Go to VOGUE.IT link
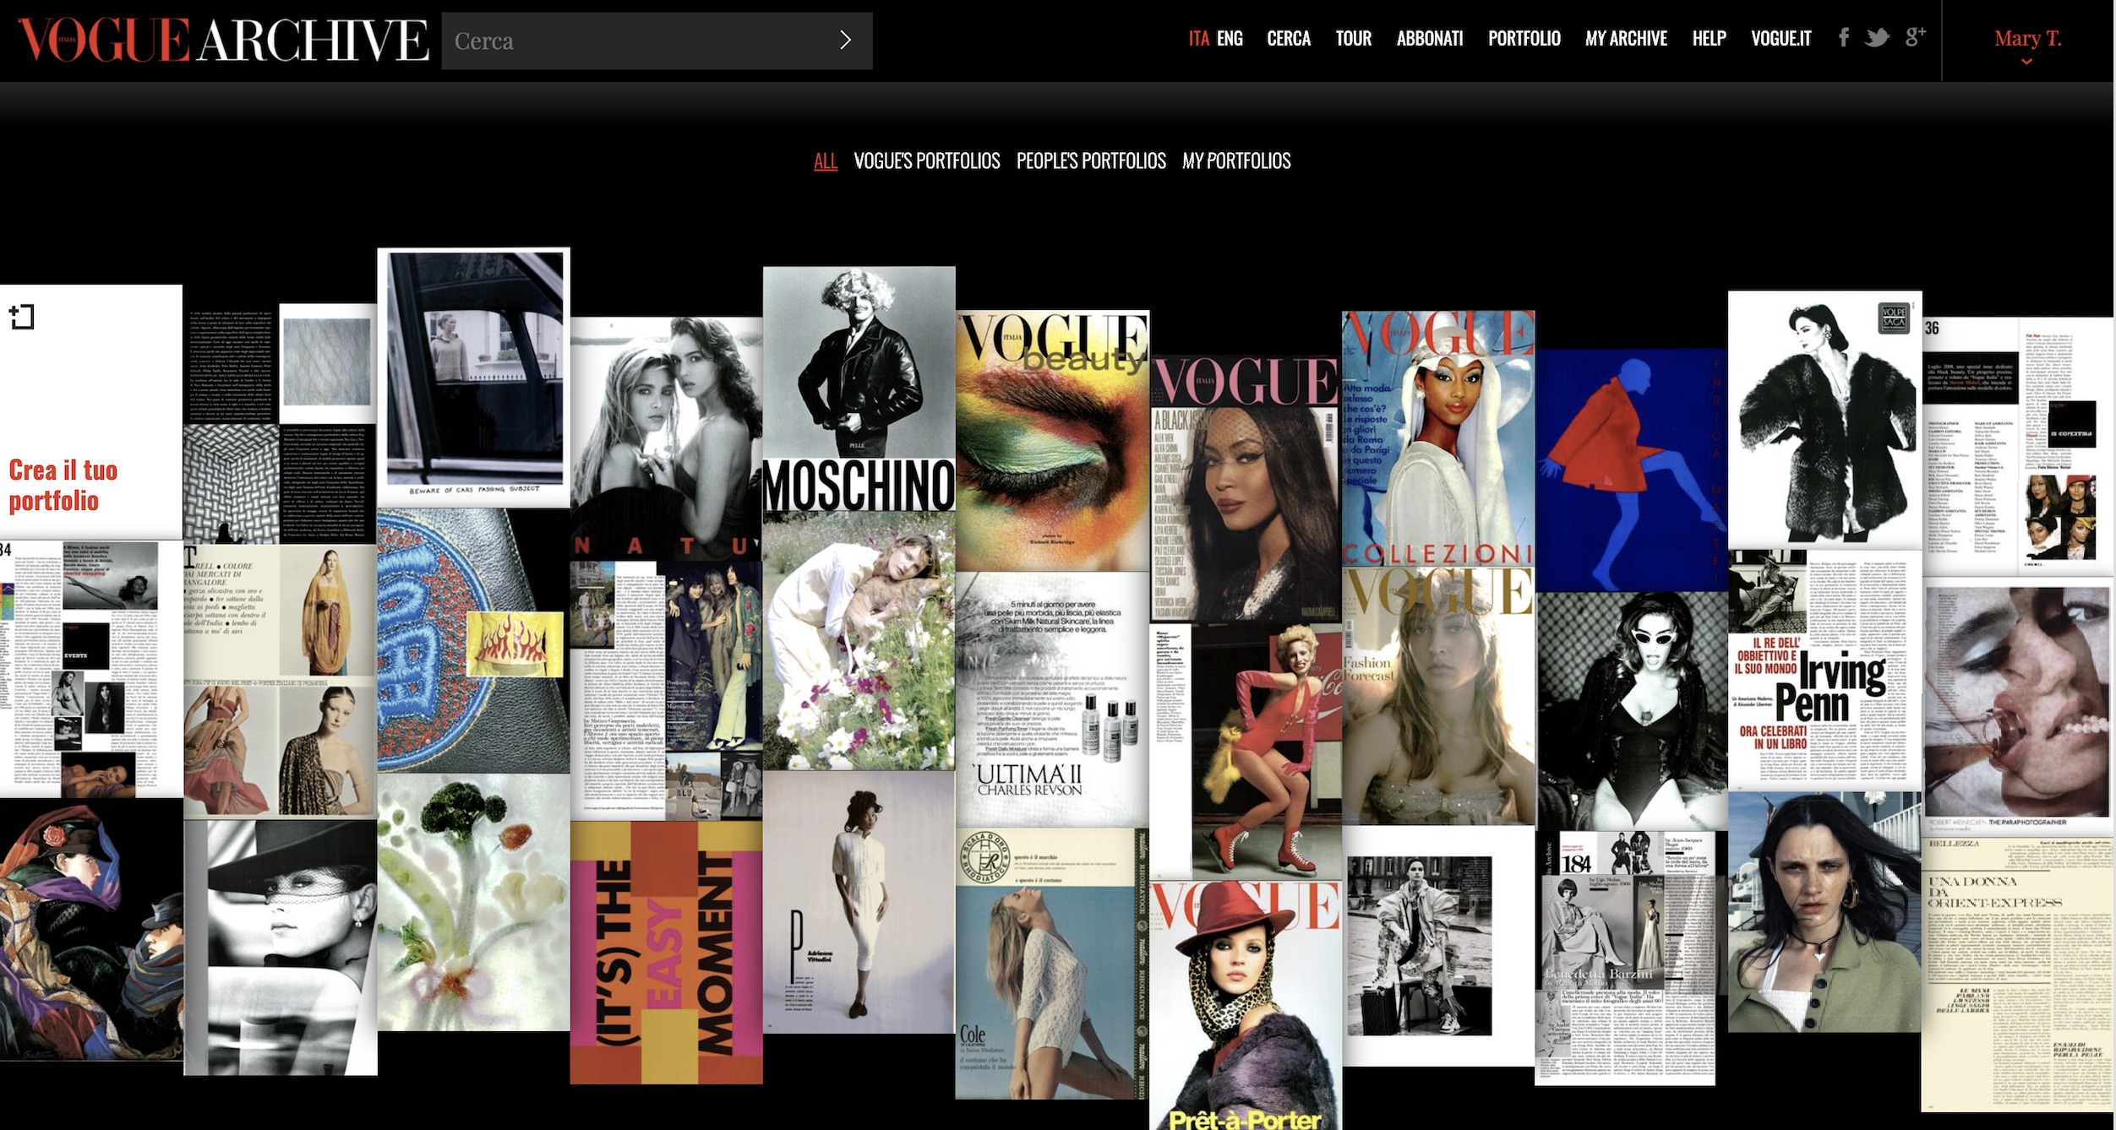This screenshot has height=1130, width=2116. click(1781, 38)
